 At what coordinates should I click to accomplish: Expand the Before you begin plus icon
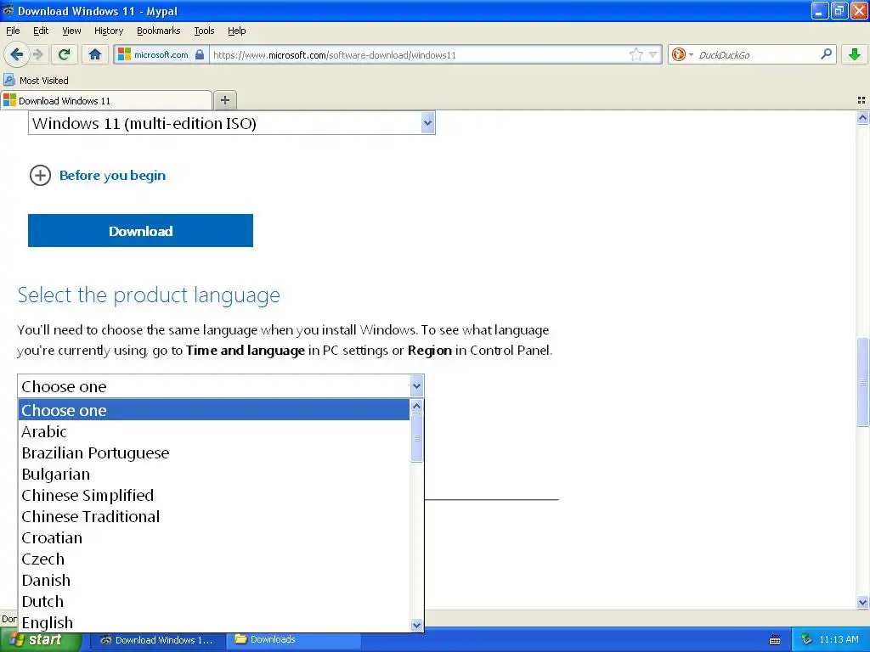coord(40,175)
